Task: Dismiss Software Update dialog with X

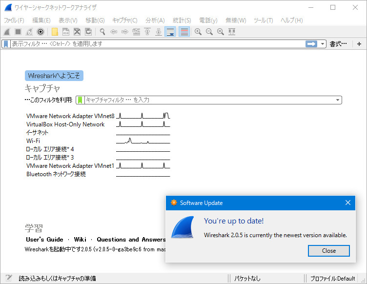Action: click(348, 203)
